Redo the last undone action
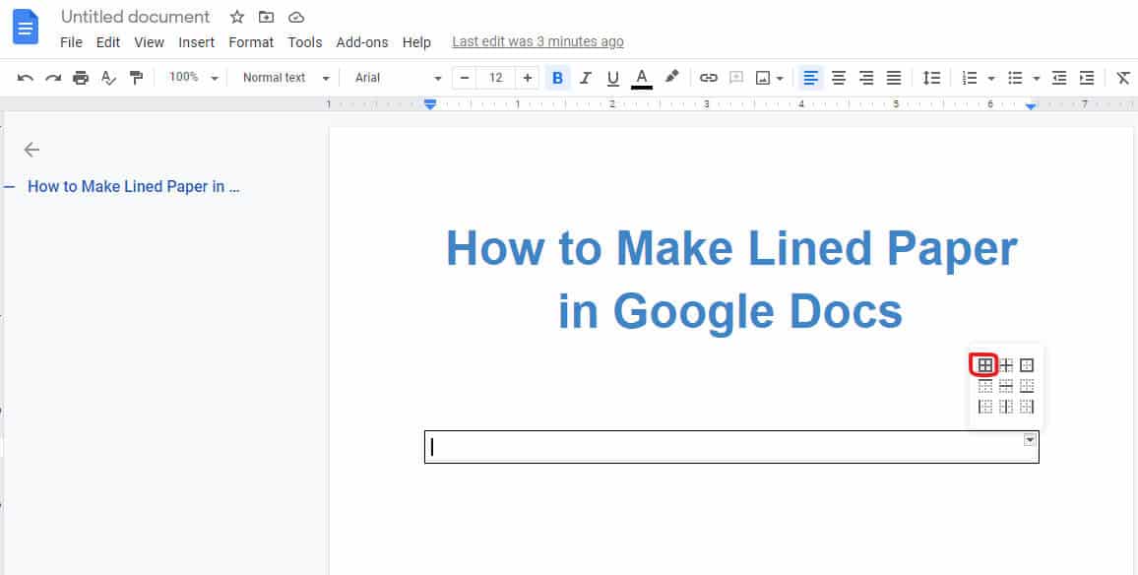The image size is (1138, 575). point(53,78)
